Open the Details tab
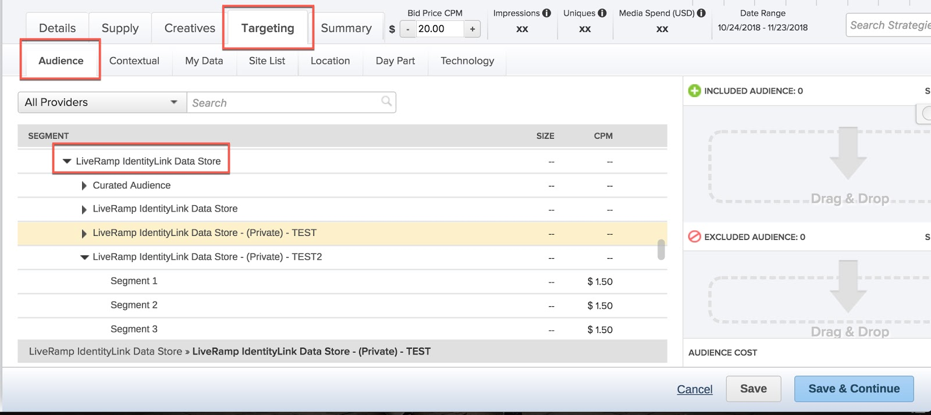The height and width of the screenshot is (415, 931). coord(57,28)
